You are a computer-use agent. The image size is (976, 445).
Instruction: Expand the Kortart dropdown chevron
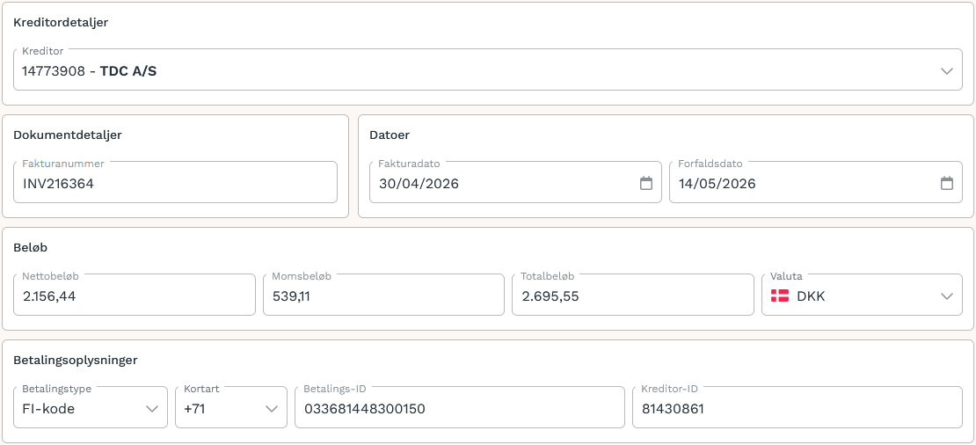pyautogui.click(x=272, y=409)
